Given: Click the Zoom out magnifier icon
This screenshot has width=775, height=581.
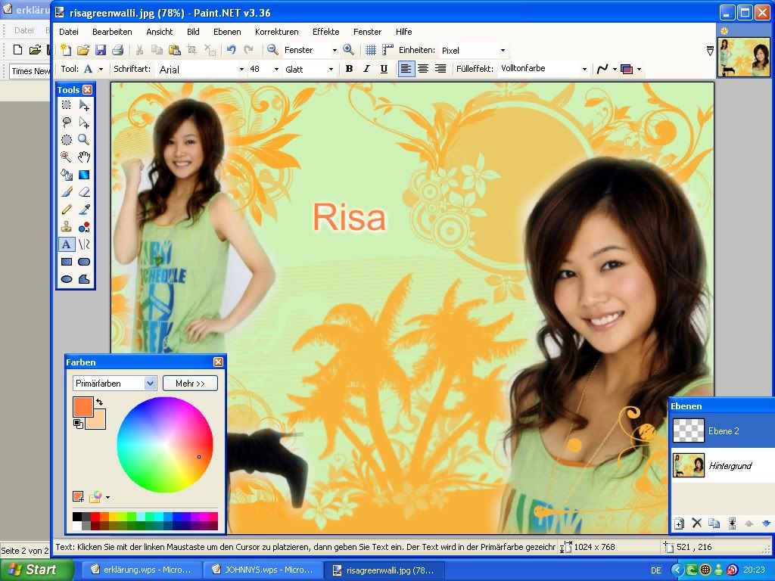Looking at the screenshot, I should coord(272,50).
